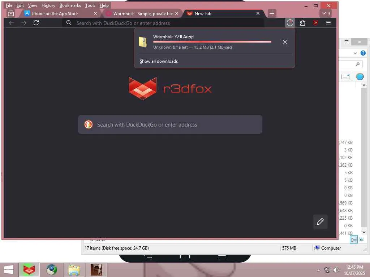Cancel the Wormhole YZJLAr.zip download
370x277 pixels.
click(285, 42)
